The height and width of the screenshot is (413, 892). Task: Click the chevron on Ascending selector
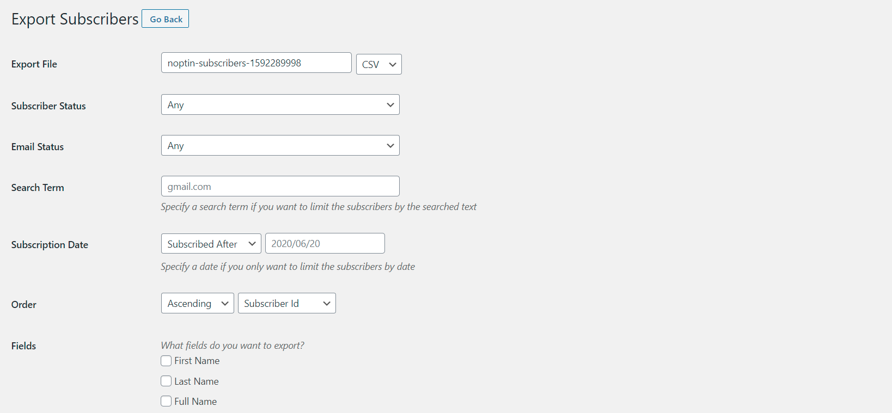click(x=224, y=304)
